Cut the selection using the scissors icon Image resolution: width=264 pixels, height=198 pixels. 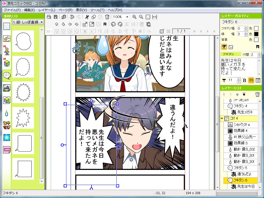[x=87, y=17]
